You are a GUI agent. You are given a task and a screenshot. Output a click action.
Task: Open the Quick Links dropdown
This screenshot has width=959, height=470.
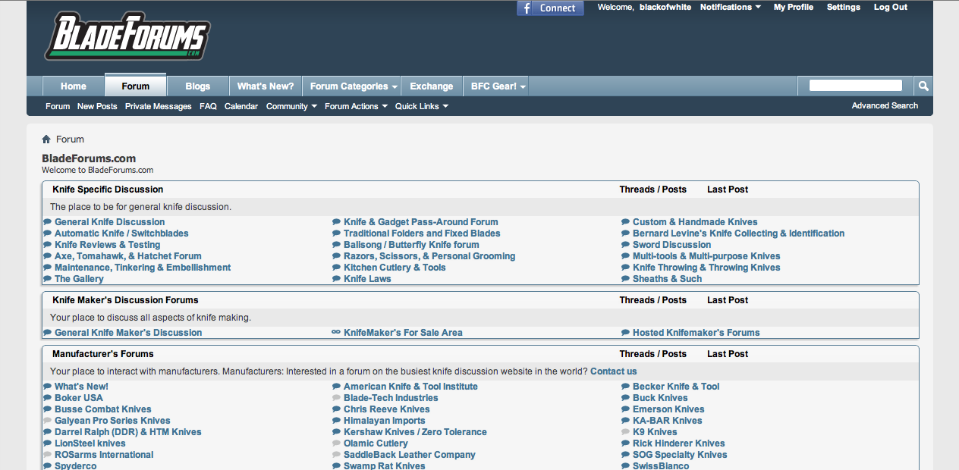pyautogui.click(x=422, y=107)
